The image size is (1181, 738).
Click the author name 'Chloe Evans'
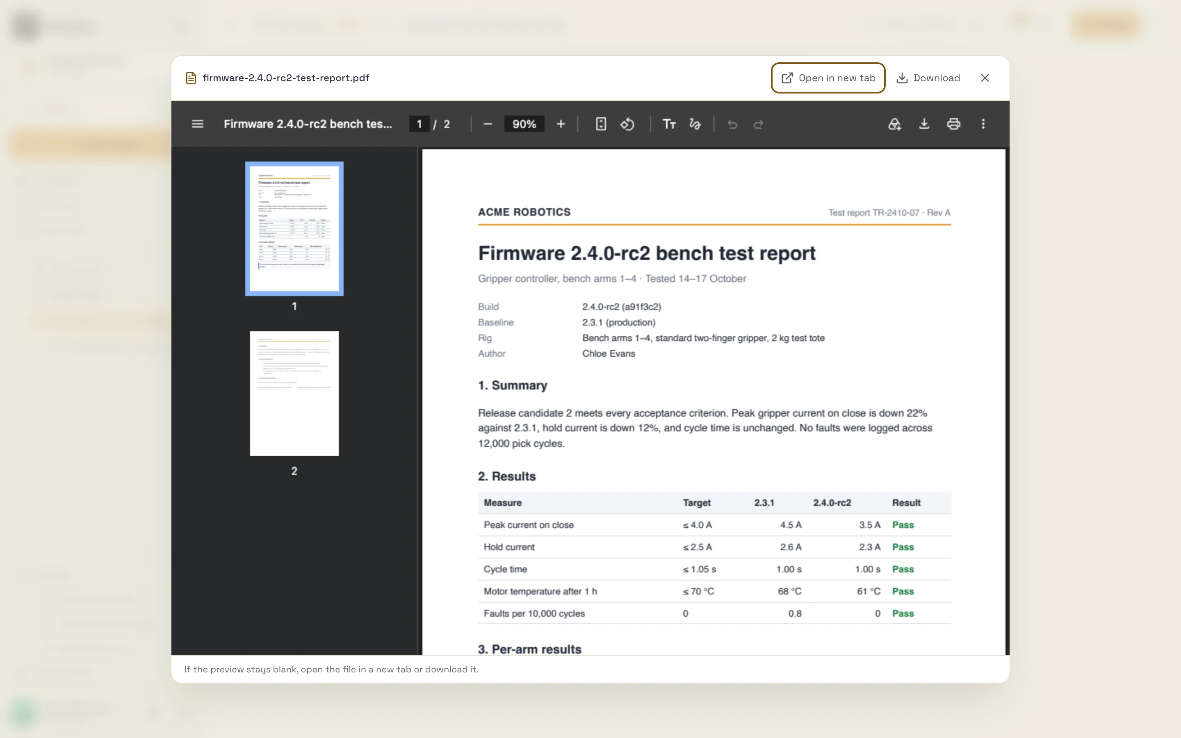click(x=608, y=353)
